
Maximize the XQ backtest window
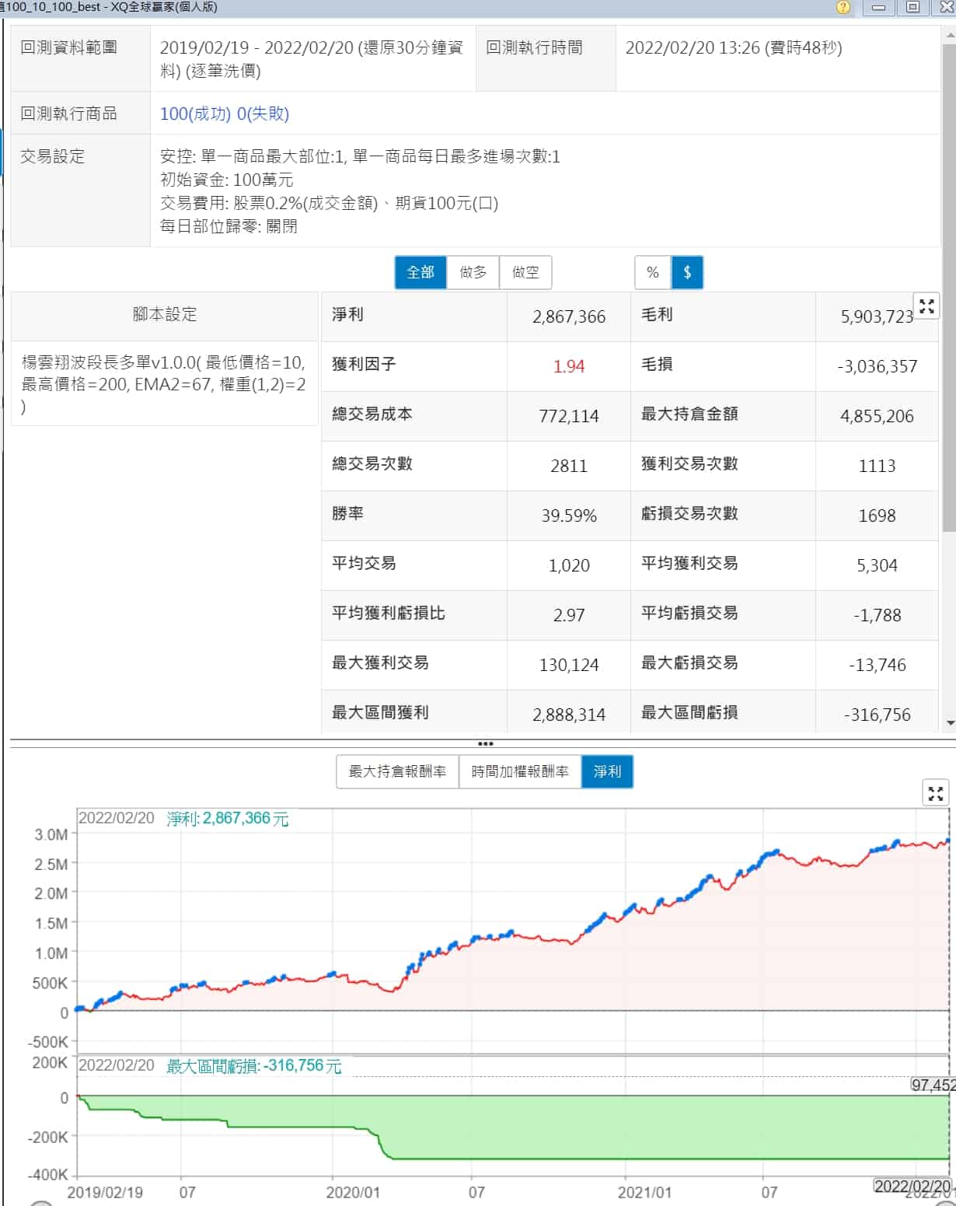tap(912, 8)
